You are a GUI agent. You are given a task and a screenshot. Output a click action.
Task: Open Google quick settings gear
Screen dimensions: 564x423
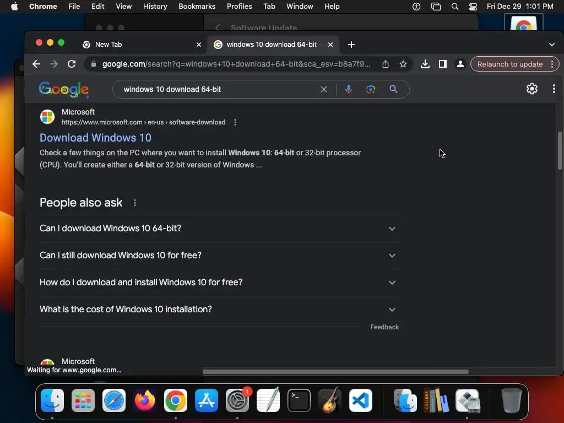point(532,89)
